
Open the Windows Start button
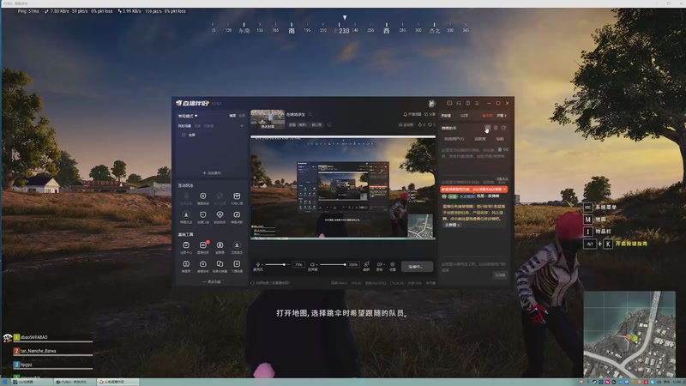(4, 382)
